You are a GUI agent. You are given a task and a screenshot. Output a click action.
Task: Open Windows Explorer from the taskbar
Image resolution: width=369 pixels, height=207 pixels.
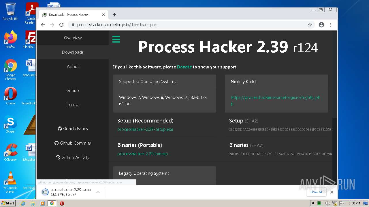pyautogui.click(x=33, y=203)
